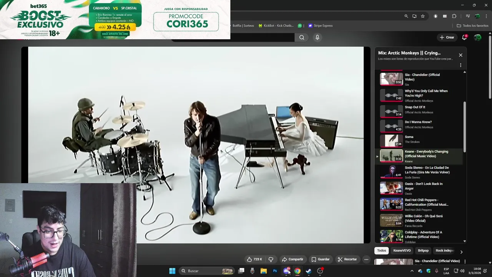Click install app icon in address bar
Screen dimensions: 492x277
pos(414,16)
